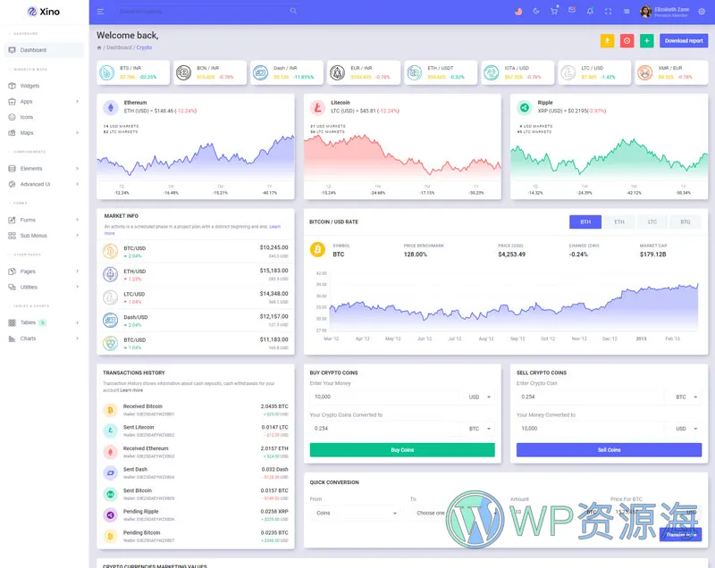The height and width of the screenshot is (568, 715).
Task: Select the ETH tab in Bitcoin/USD Rate
Action: click(618, 221)
